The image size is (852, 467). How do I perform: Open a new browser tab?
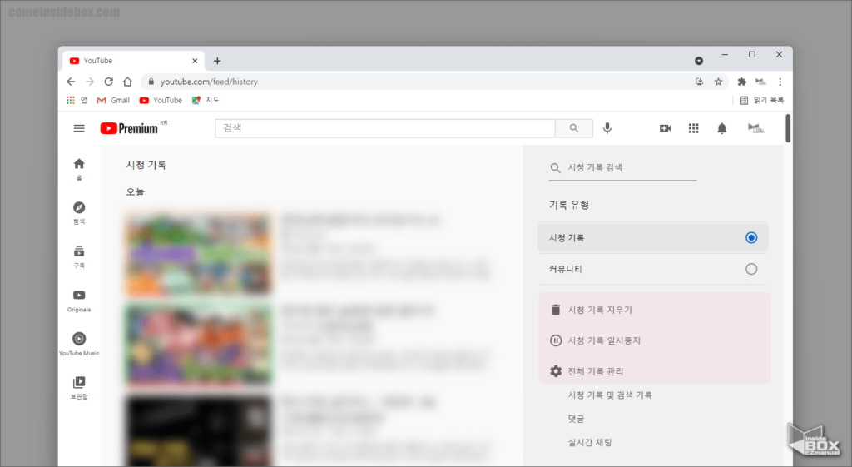click(217, 61)
